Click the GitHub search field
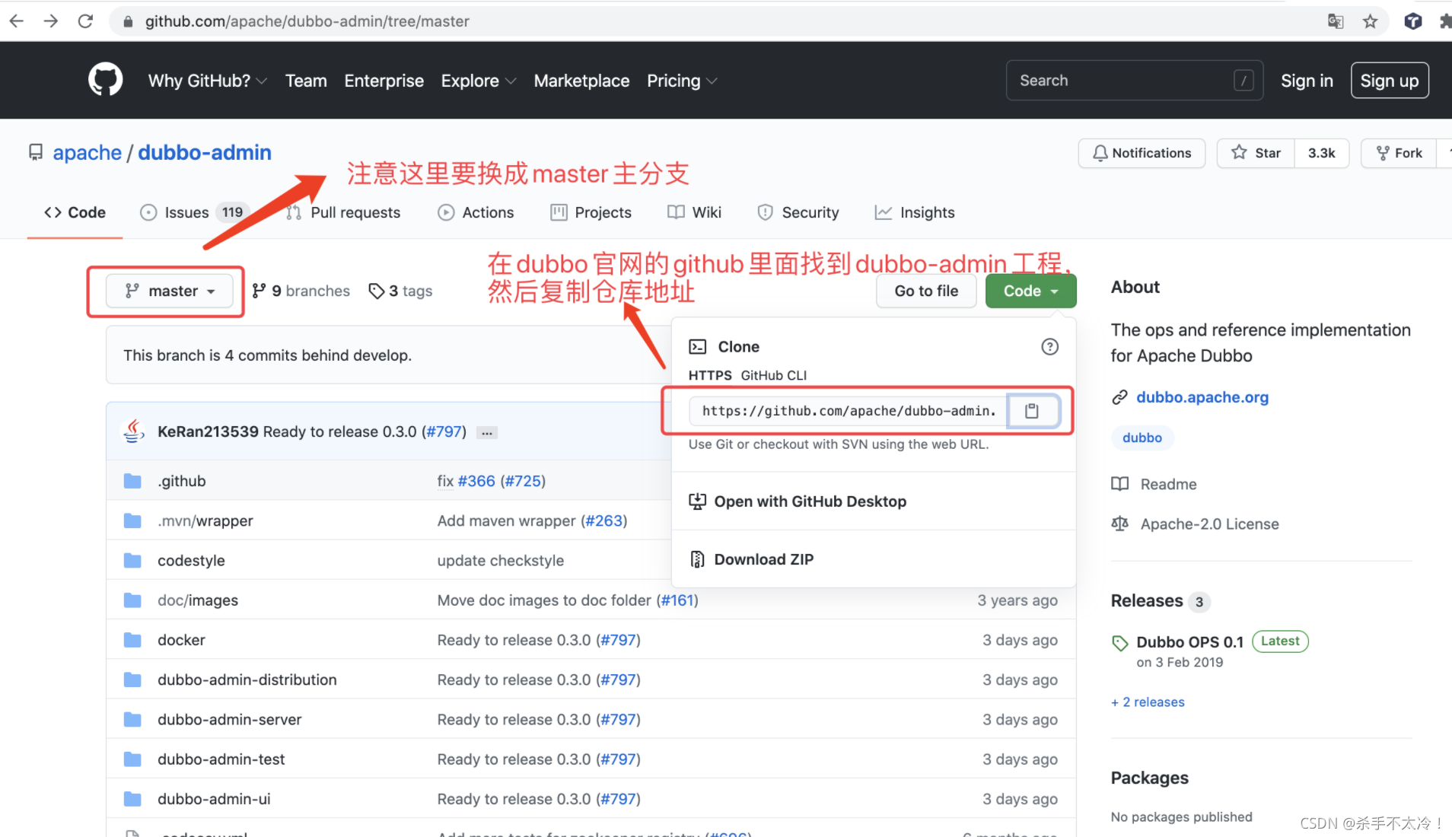The image size is (1452, 837). 1134,81
